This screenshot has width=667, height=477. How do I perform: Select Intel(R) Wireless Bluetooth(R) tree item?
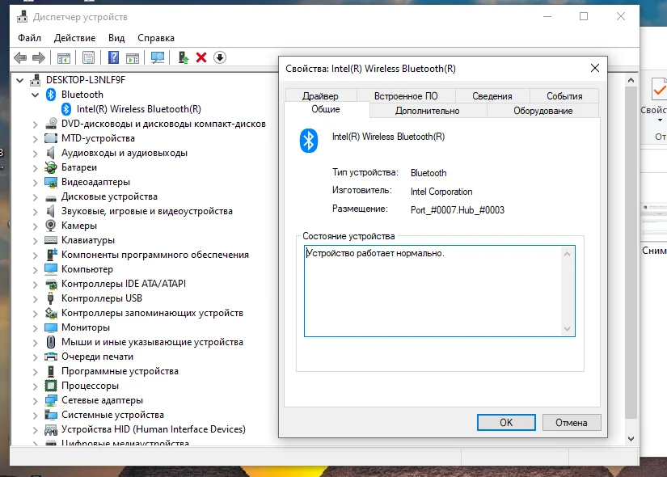tap(139, 109)
